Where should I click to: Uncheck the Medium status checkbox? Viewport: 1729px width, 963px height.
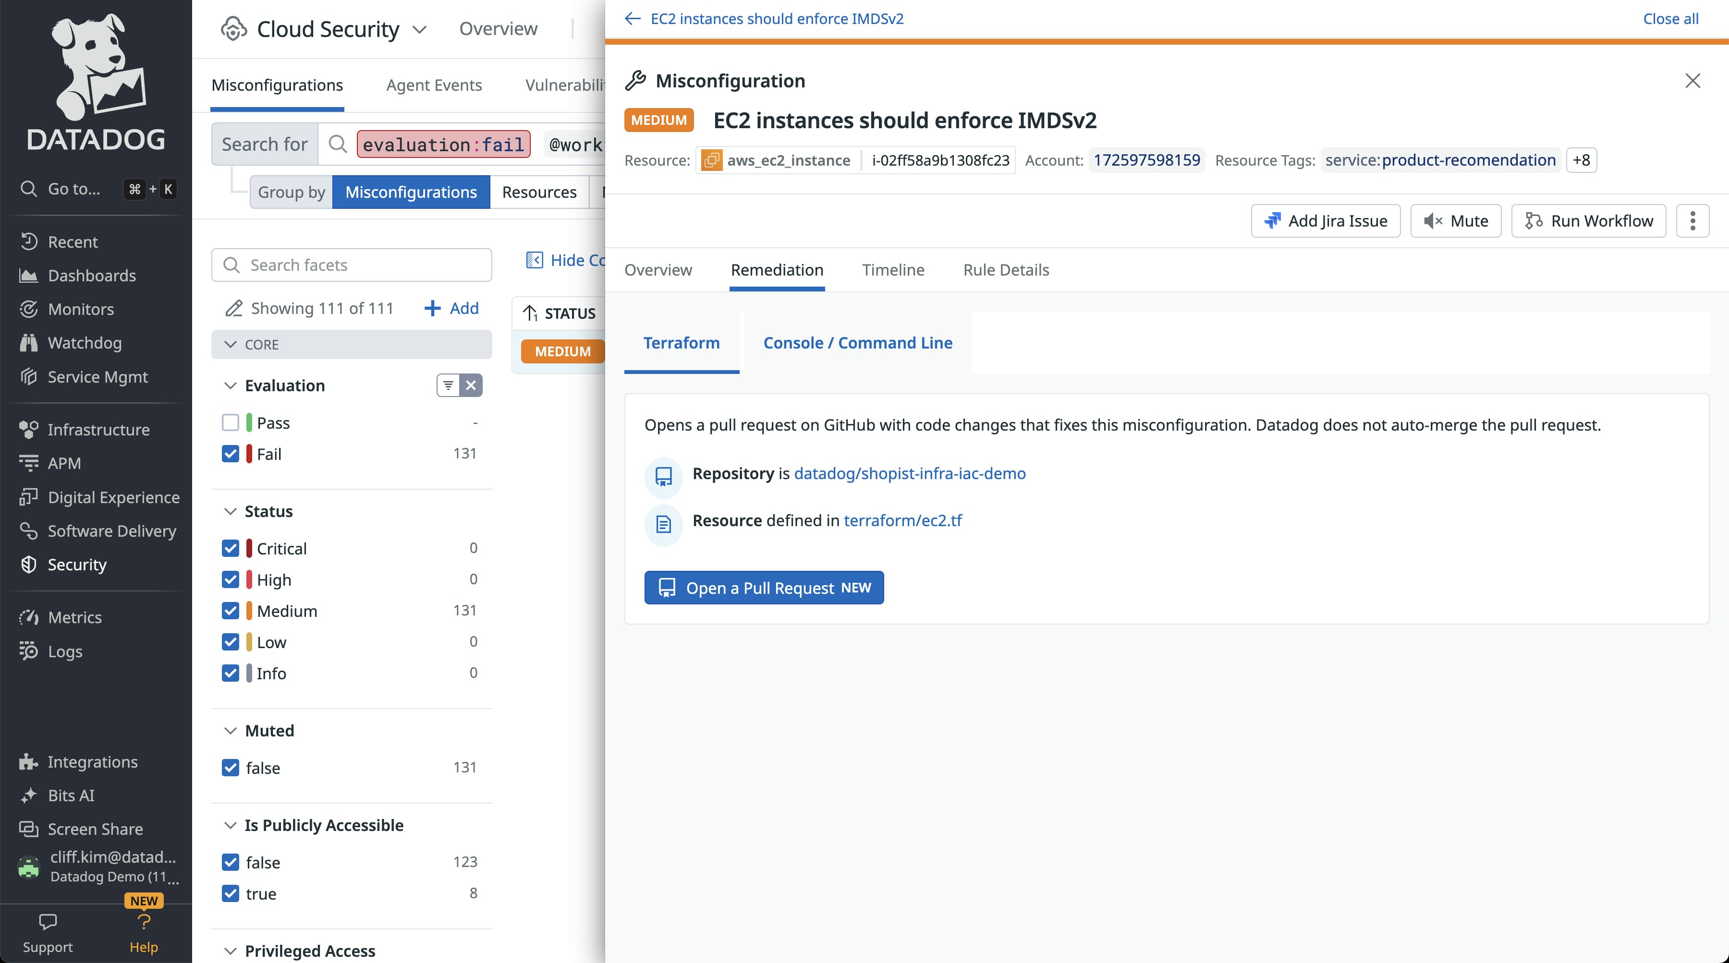click(230, 611)
